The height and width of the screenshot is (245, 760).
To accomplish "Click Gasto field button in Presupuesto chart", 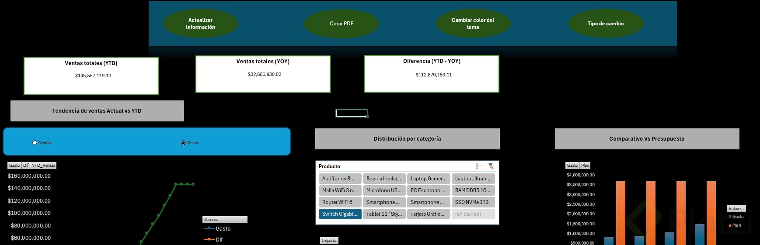I will click(x=572, y=166).
